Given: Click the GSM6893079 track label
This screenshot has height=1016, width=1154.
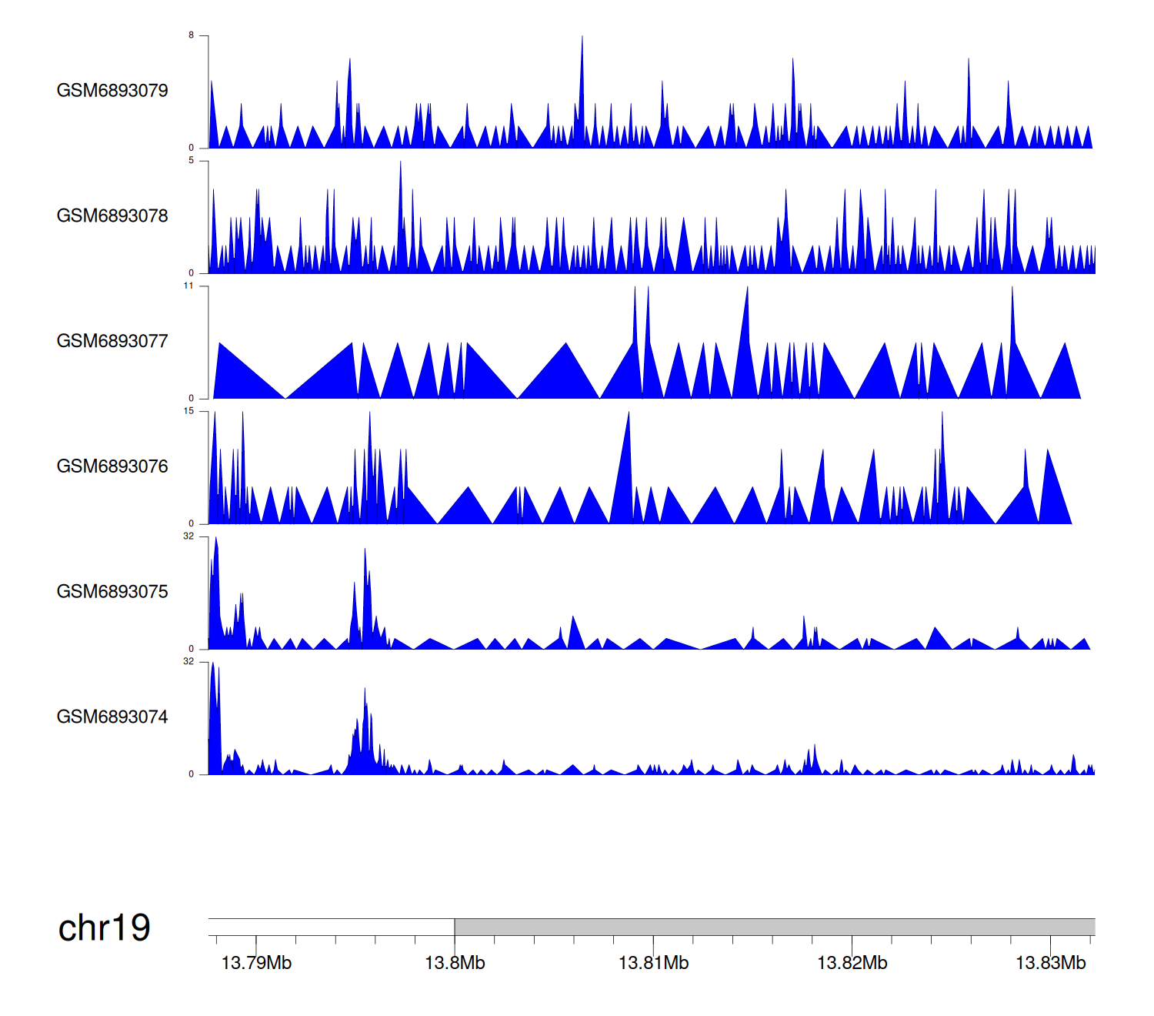Looking at the screenshot, I should 112,91.
